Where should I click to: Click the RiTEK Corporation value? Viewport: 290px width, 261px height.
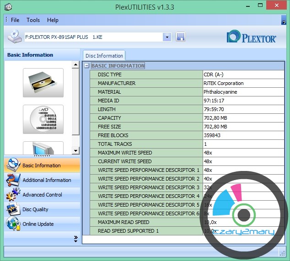[223, 83]
